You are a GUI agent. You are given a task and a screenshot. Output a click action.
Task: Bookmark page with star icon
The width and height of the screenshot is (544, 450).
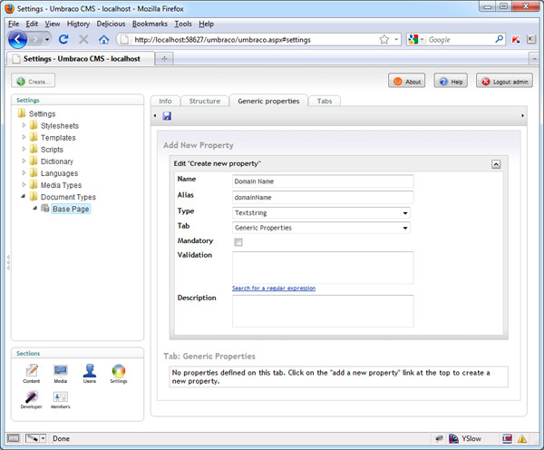coord(384,39)
